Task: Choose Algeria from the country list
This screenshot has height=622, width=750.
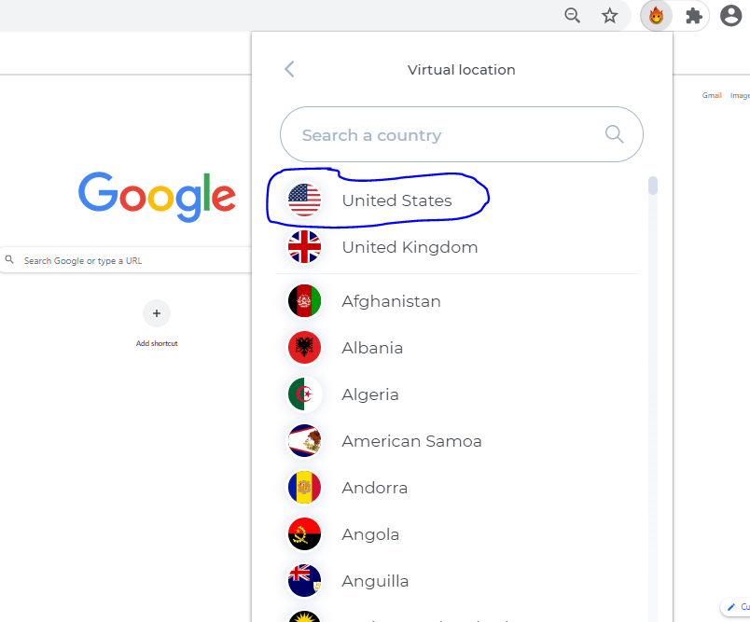Action: click(370, 394)
